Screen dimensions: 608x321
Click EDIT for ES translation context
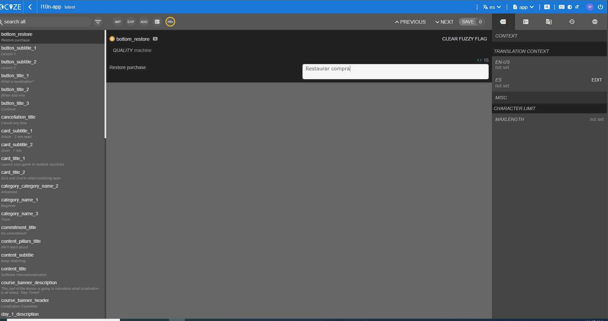pos(596,80)
